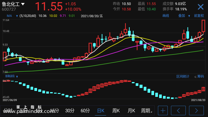Switch to 日K daily chart tab
208x117 pixels.
101,110
